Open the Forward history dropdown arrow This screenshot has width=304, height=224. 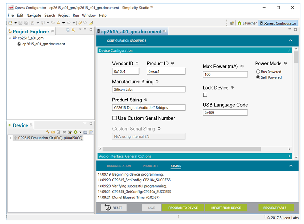click(74, 23)
